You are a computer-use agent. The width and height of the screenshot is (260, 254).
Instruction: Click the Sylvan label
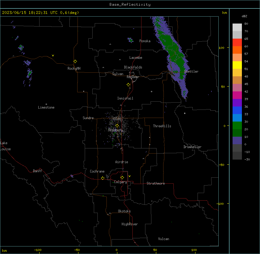click(118, 74)
